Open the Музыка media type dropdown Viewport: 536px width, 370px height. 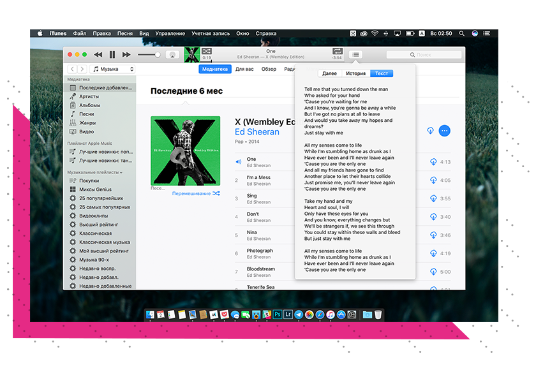click(112, 69)
